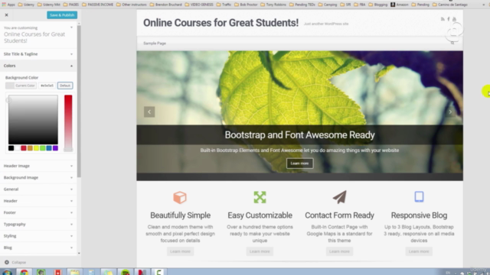The height and width of the screenshot is (275, 490).
Task: Open the Blogging bookmark folder
Action: coord(378,5)
